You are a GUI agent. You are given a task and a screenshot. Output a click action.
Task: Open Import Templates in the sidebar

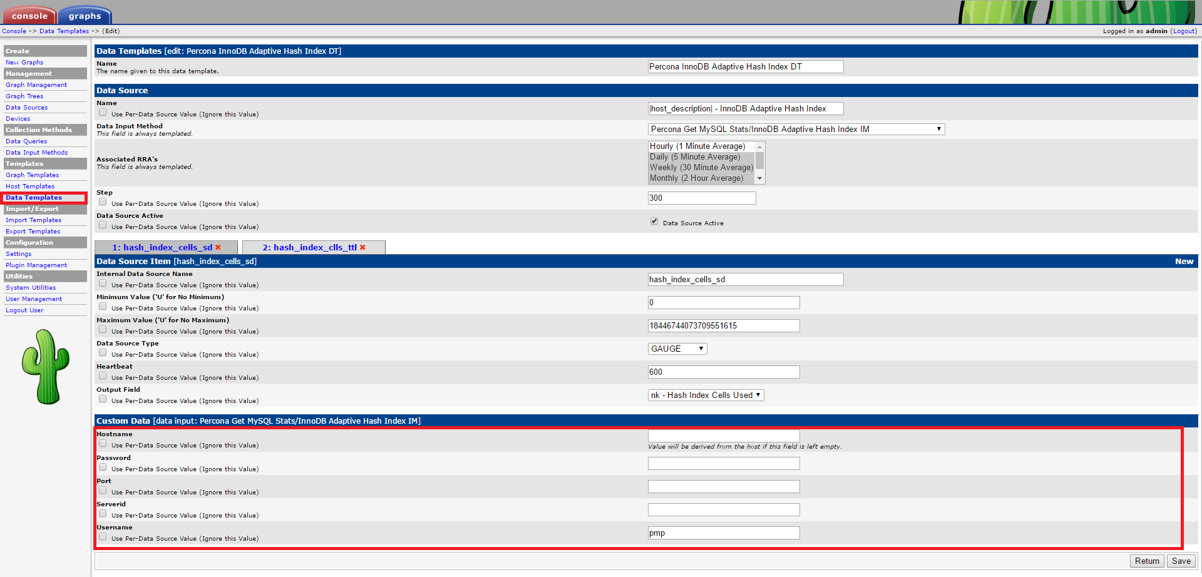[33, 220]
